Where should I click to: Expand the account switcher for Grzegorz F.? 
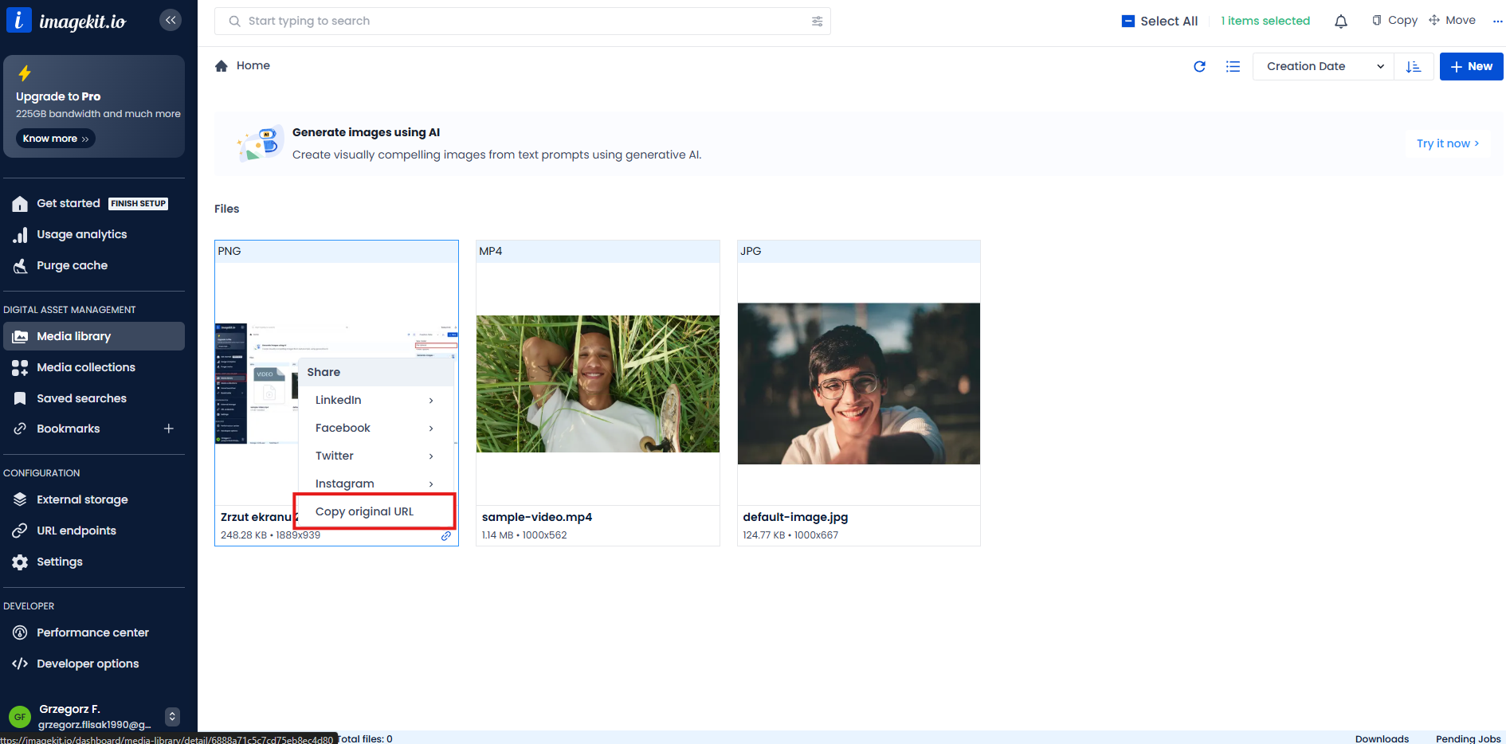(x=172, y=717)
